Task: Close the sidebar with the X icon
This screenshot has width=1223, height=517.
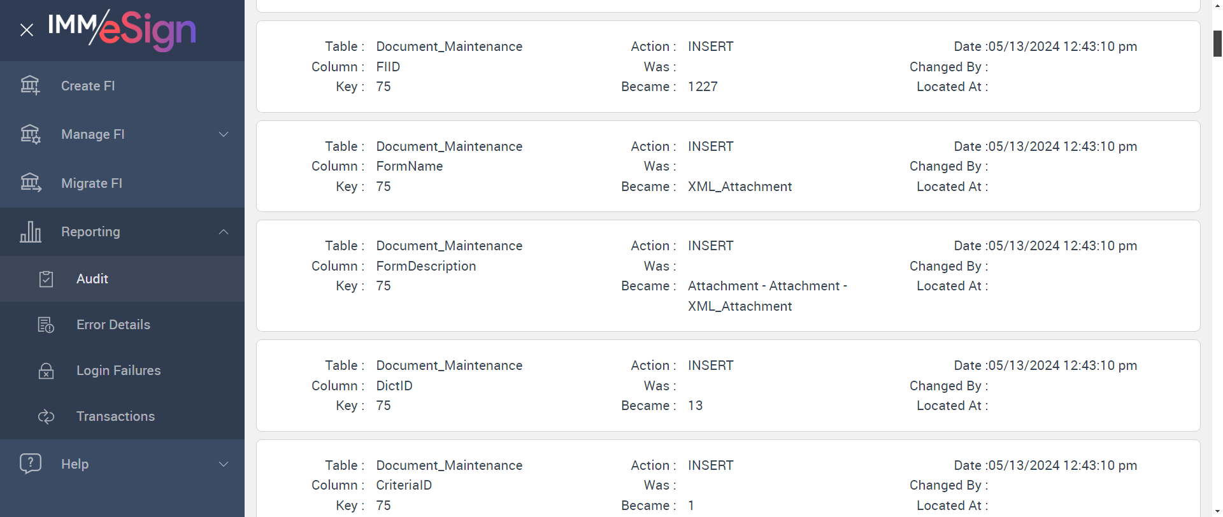Action: (x=27, y=30)
